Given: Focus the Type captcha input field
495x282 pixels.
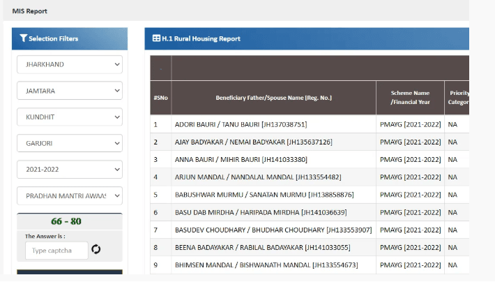Looking at the screenshot, I should [x=57, y=251].
